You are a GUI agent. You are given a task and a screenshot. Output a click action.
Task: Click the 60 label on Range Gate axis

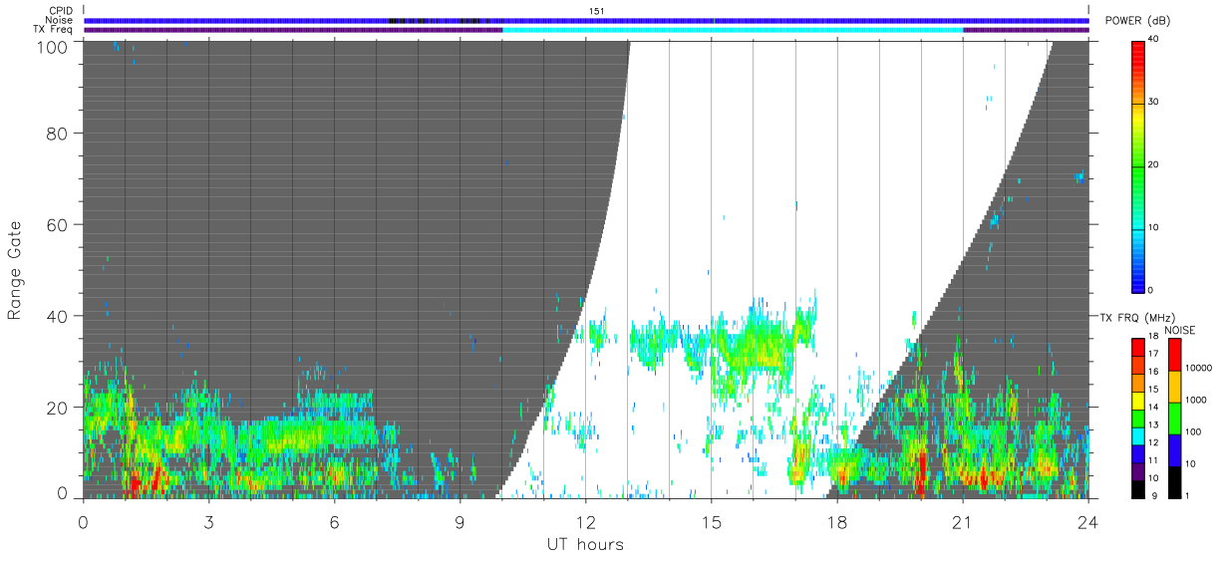(58, 224)
